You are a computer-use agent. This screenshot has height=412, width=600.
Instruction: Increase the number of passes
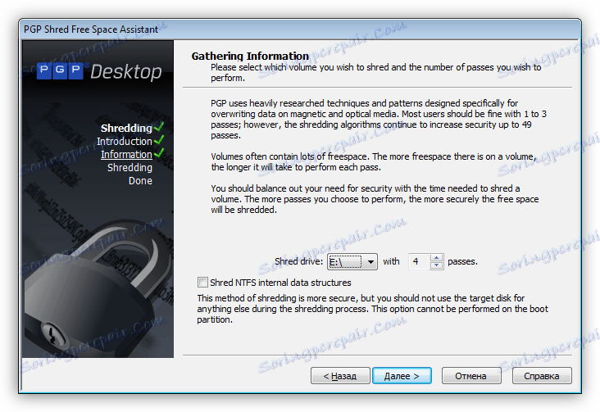(x=436, y=258)
